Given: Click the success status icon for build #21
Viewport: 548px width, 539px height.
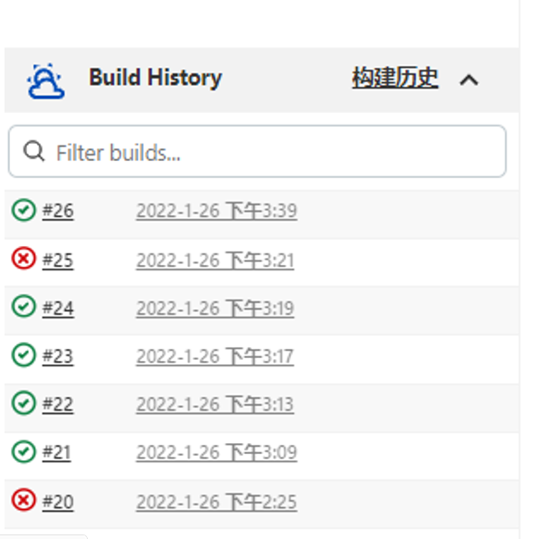Looking at the screenshot, I should [x=24, y=451].
